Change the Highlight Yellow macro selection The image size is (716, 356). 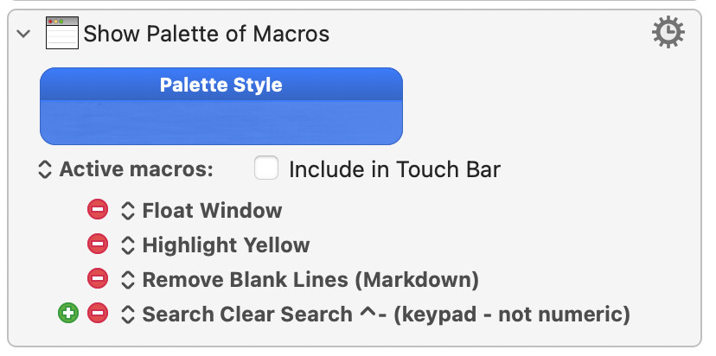(128, 245)
